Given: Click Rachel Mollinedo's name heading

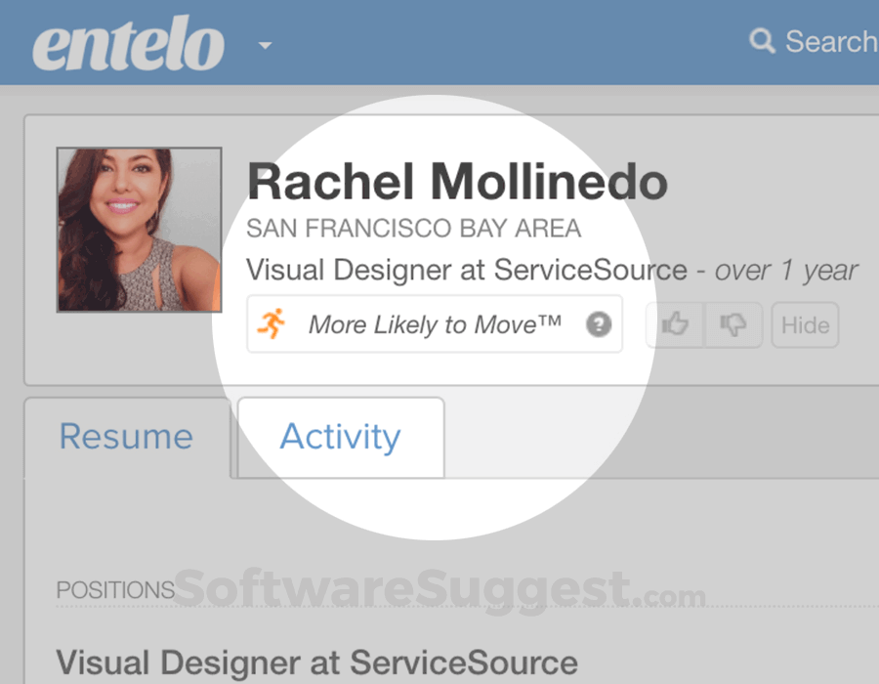Looking at the screenshot, I should 457,182.
